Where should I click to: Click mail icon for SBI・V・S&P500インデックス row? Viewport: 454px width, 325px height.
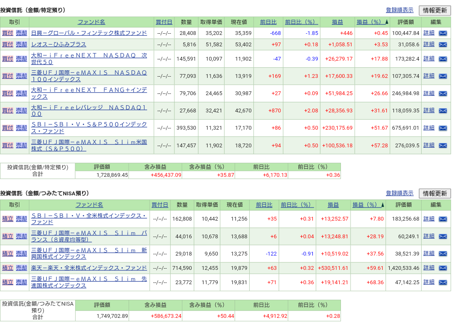(x=443, y=128)
